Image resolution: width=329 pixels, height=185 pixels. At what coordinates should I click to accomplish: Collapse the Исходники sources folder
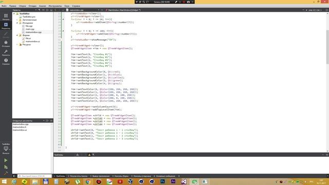pyautogui.click(x=17, y=23)
